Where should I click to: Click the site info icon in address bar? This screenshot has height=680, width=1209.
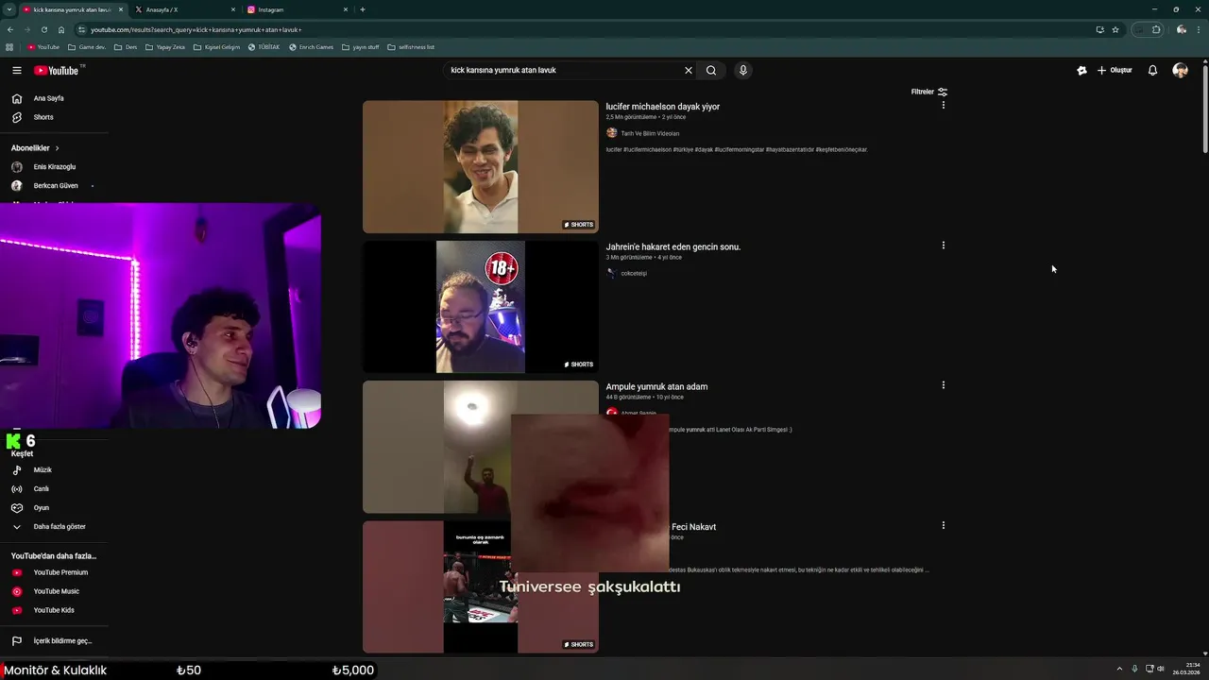click(82, 29)
